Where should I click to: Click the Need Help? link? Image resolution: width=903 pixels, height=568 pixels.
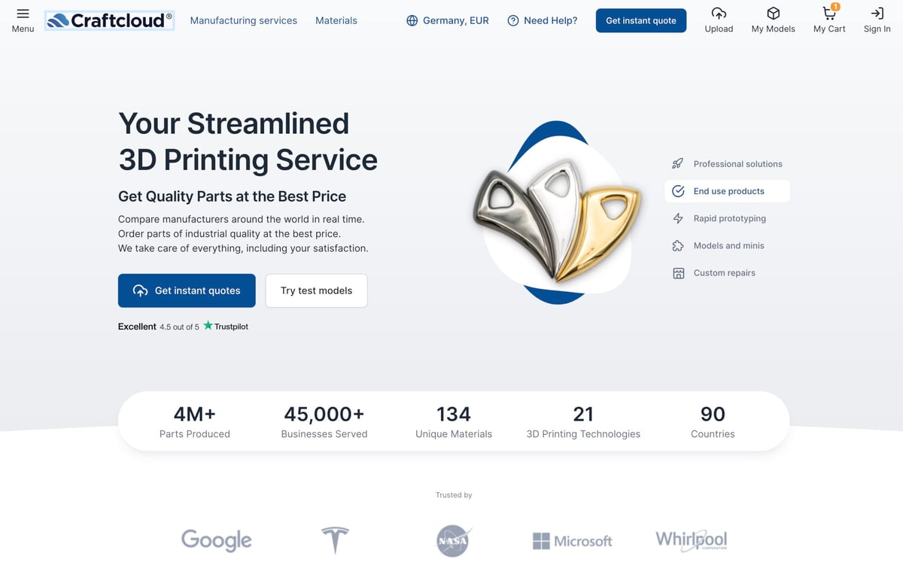pyautogui.click(x=543, y=21)
